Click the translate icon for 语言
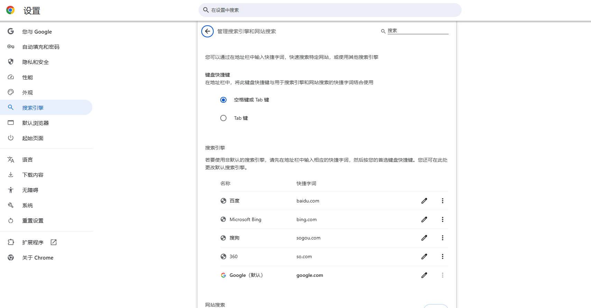The height and width of the screenshot is (308, 591). click(11, 160)
